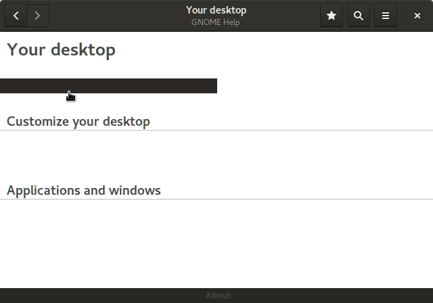The height and width of the screenshot is (303, 433).
Task: Click the divider line under Applications and windows
Action: tap(216, 199)
